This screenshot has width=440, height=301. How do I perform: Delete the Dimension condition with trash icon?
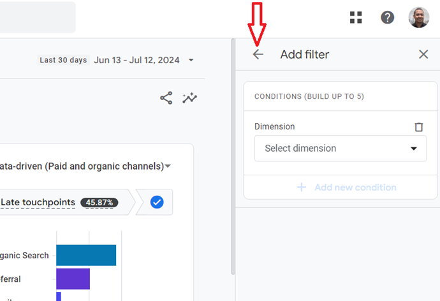[x=419, y=127]
